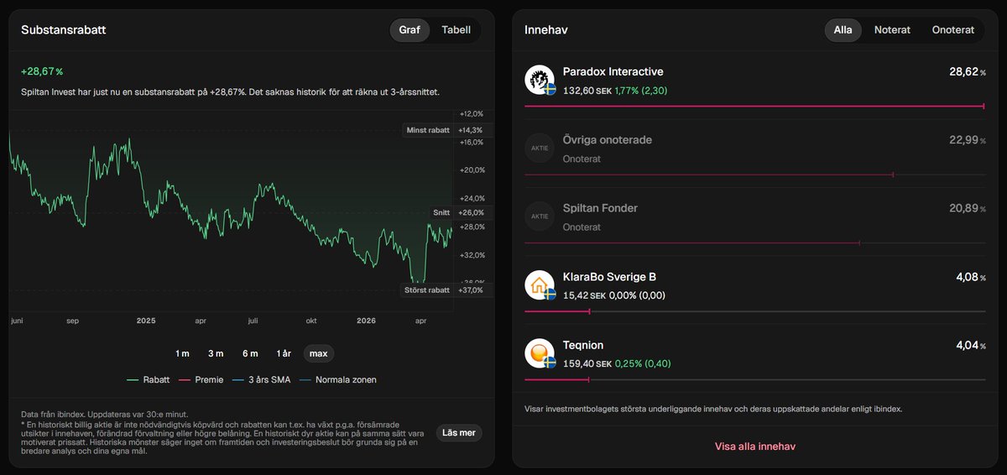Click the Paradox Interactive weight bar
1007x475 pixels.
[754, 107]
